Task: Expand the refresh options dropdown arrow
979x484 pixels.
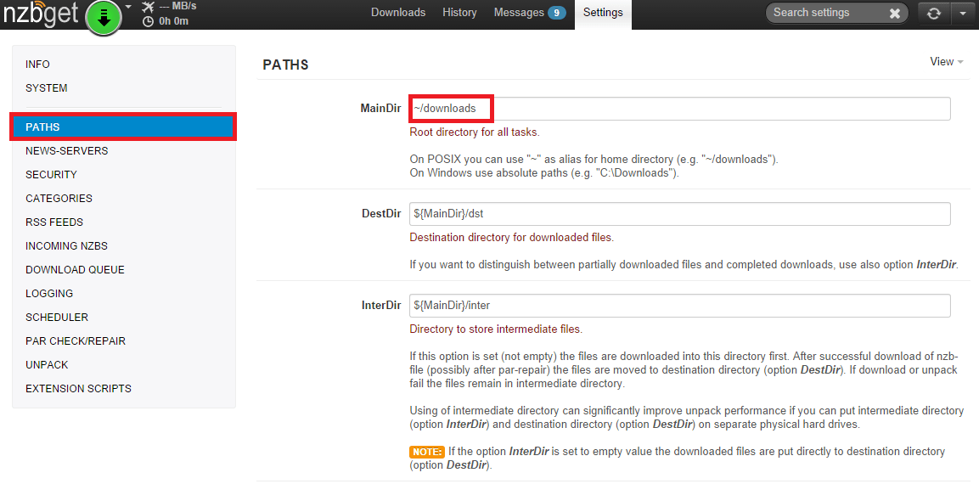Action: pyautogui.click(x=962, y=14)
